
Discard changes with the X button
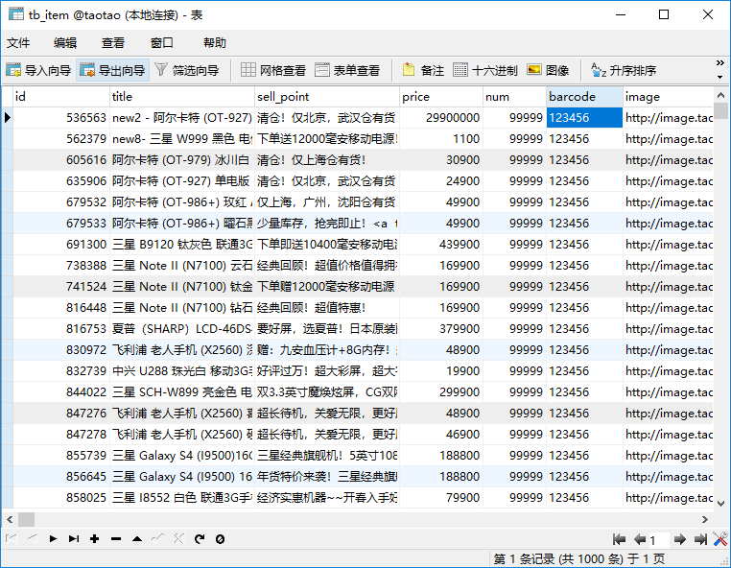pos(179,539)
